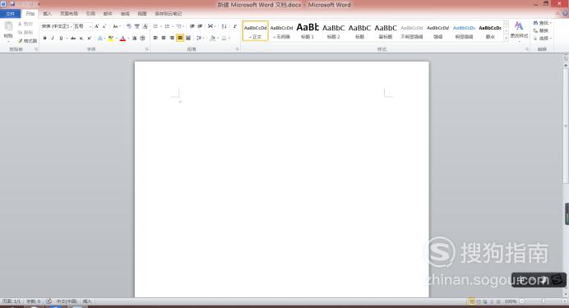Expand the Styles gallery More arrow

tap(507, 38)
